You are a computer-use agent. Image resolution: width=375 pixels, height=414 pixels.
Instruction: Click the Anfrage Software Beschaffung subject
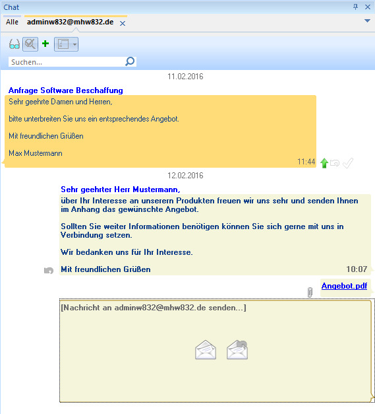click(66, 90)
